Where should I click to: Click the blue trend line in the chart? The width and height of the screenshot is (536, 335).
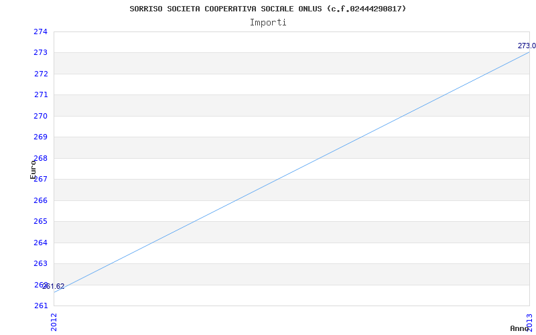tap(291, 172)
